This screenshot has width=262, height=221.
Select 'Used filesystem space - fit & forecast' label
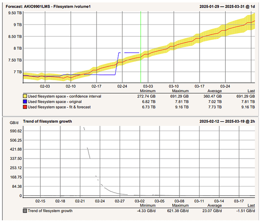coord(59,107)
